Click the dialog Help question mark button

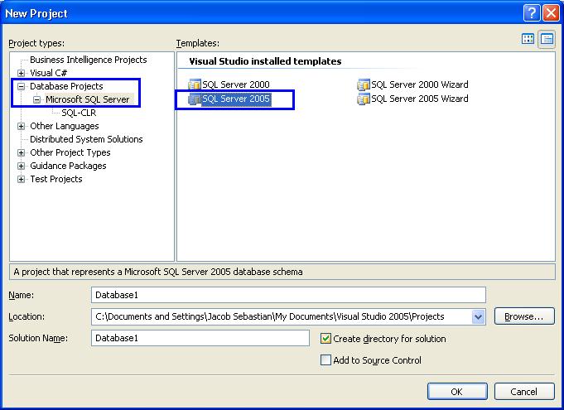pos(531,12)
